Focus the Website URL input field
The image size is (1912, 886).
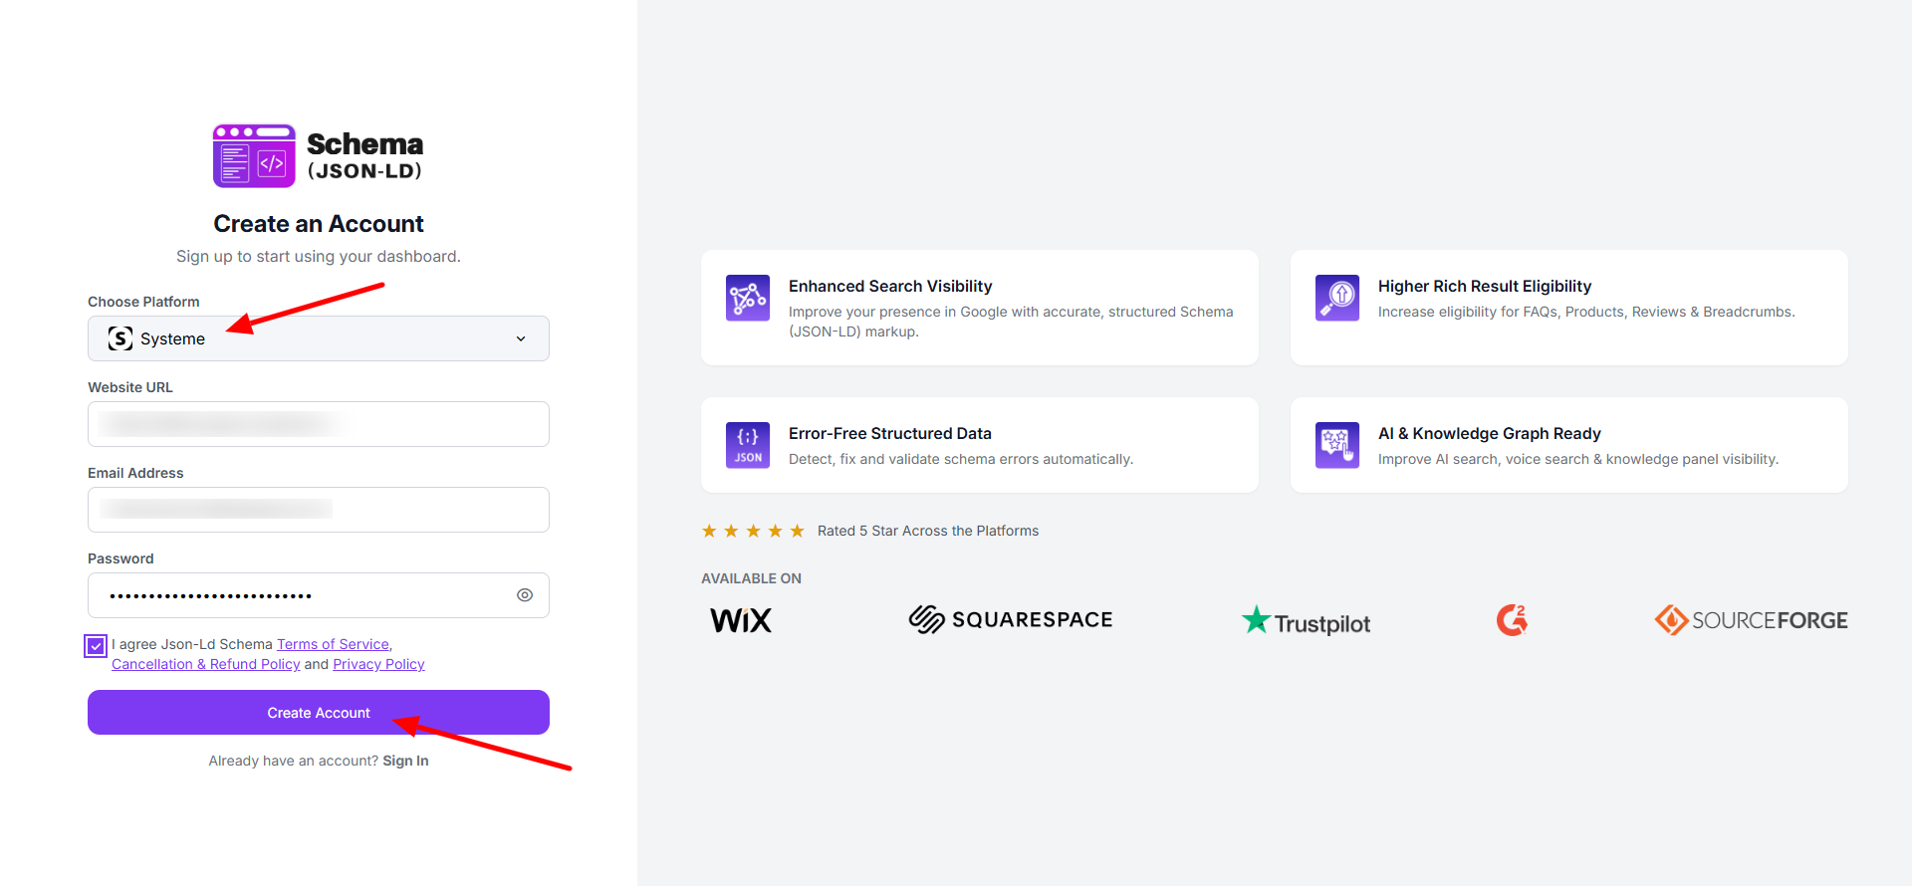click(x=319, y=424)
